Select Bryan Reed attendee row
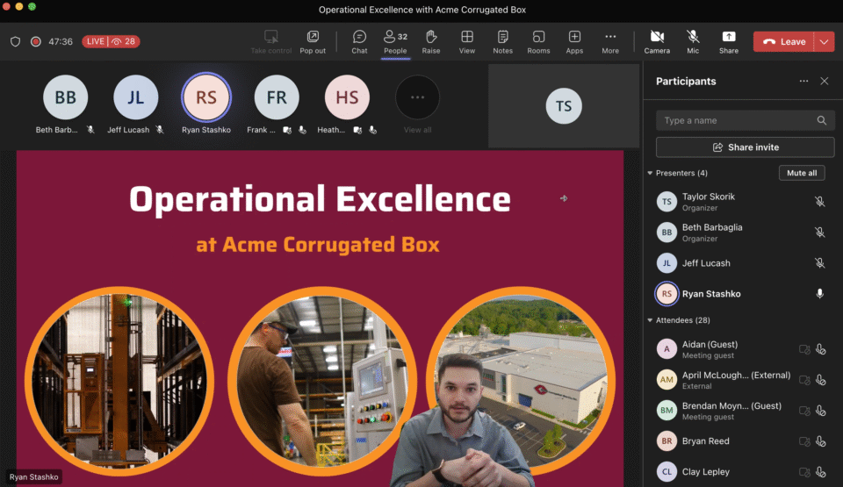The height and width of the screenshot is (487, 843). (x=743, y=441)
